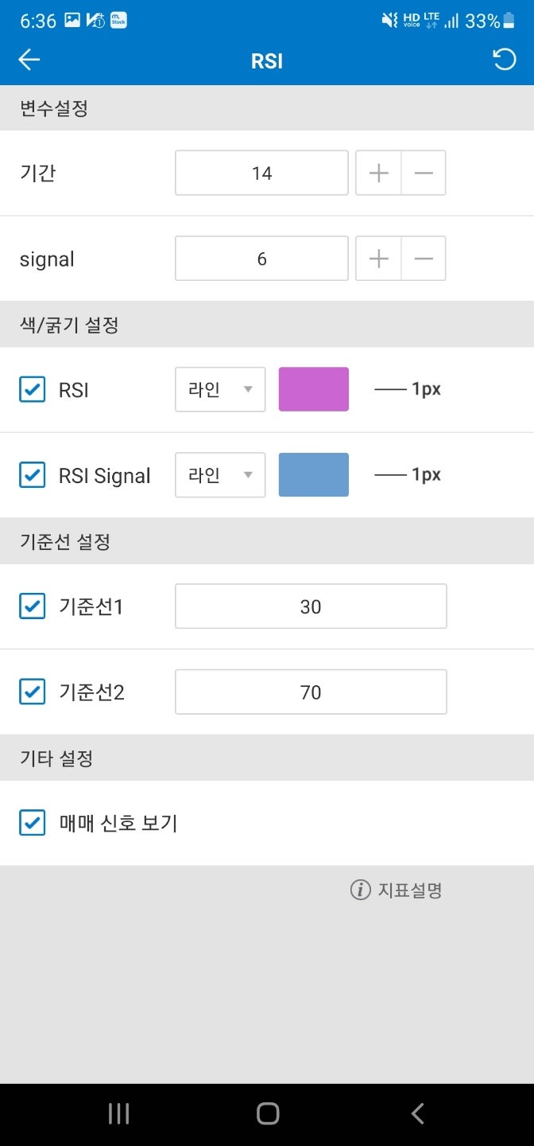Tap the back arrow to exit RSI settings
The width and height of the screenshot is (534, 1146).
(29, 60)
